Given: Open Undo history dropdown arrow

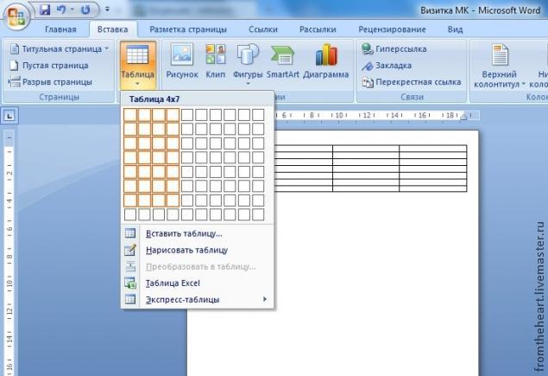Looking at the screenshot, I should pyautogui.click(x=72, y=10).
